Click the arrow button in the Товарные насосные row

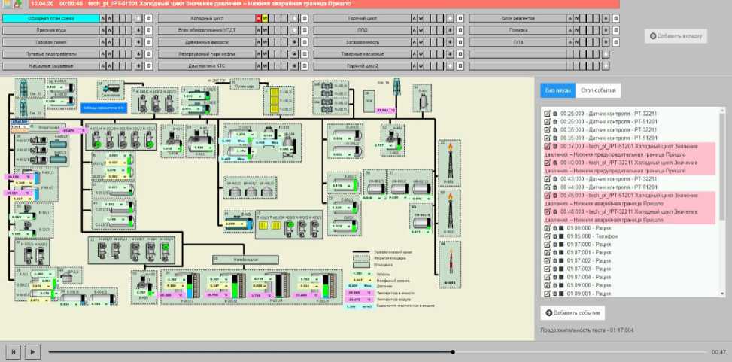click(x=448, y=55)
